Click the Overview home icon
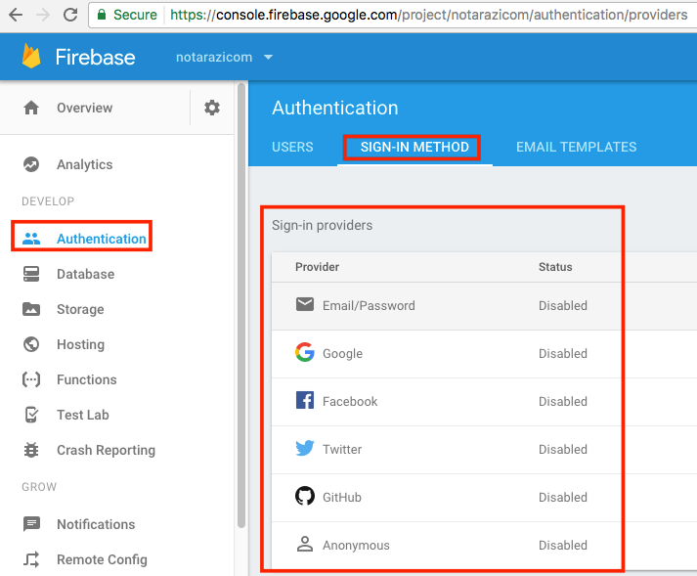The width and height of the screenshot is (697, 576). [x=31, y=108]
